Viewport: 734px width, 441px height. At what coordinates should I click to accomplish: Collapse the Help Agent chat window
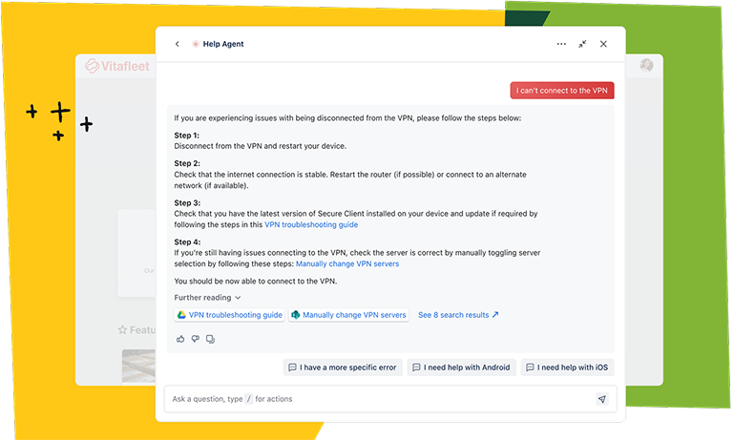pyautogui.click(x=582, y=44)
